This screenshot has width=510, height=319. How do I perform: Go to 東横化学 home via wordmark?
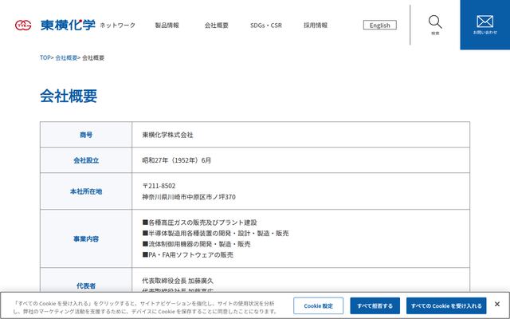(68, 25)
